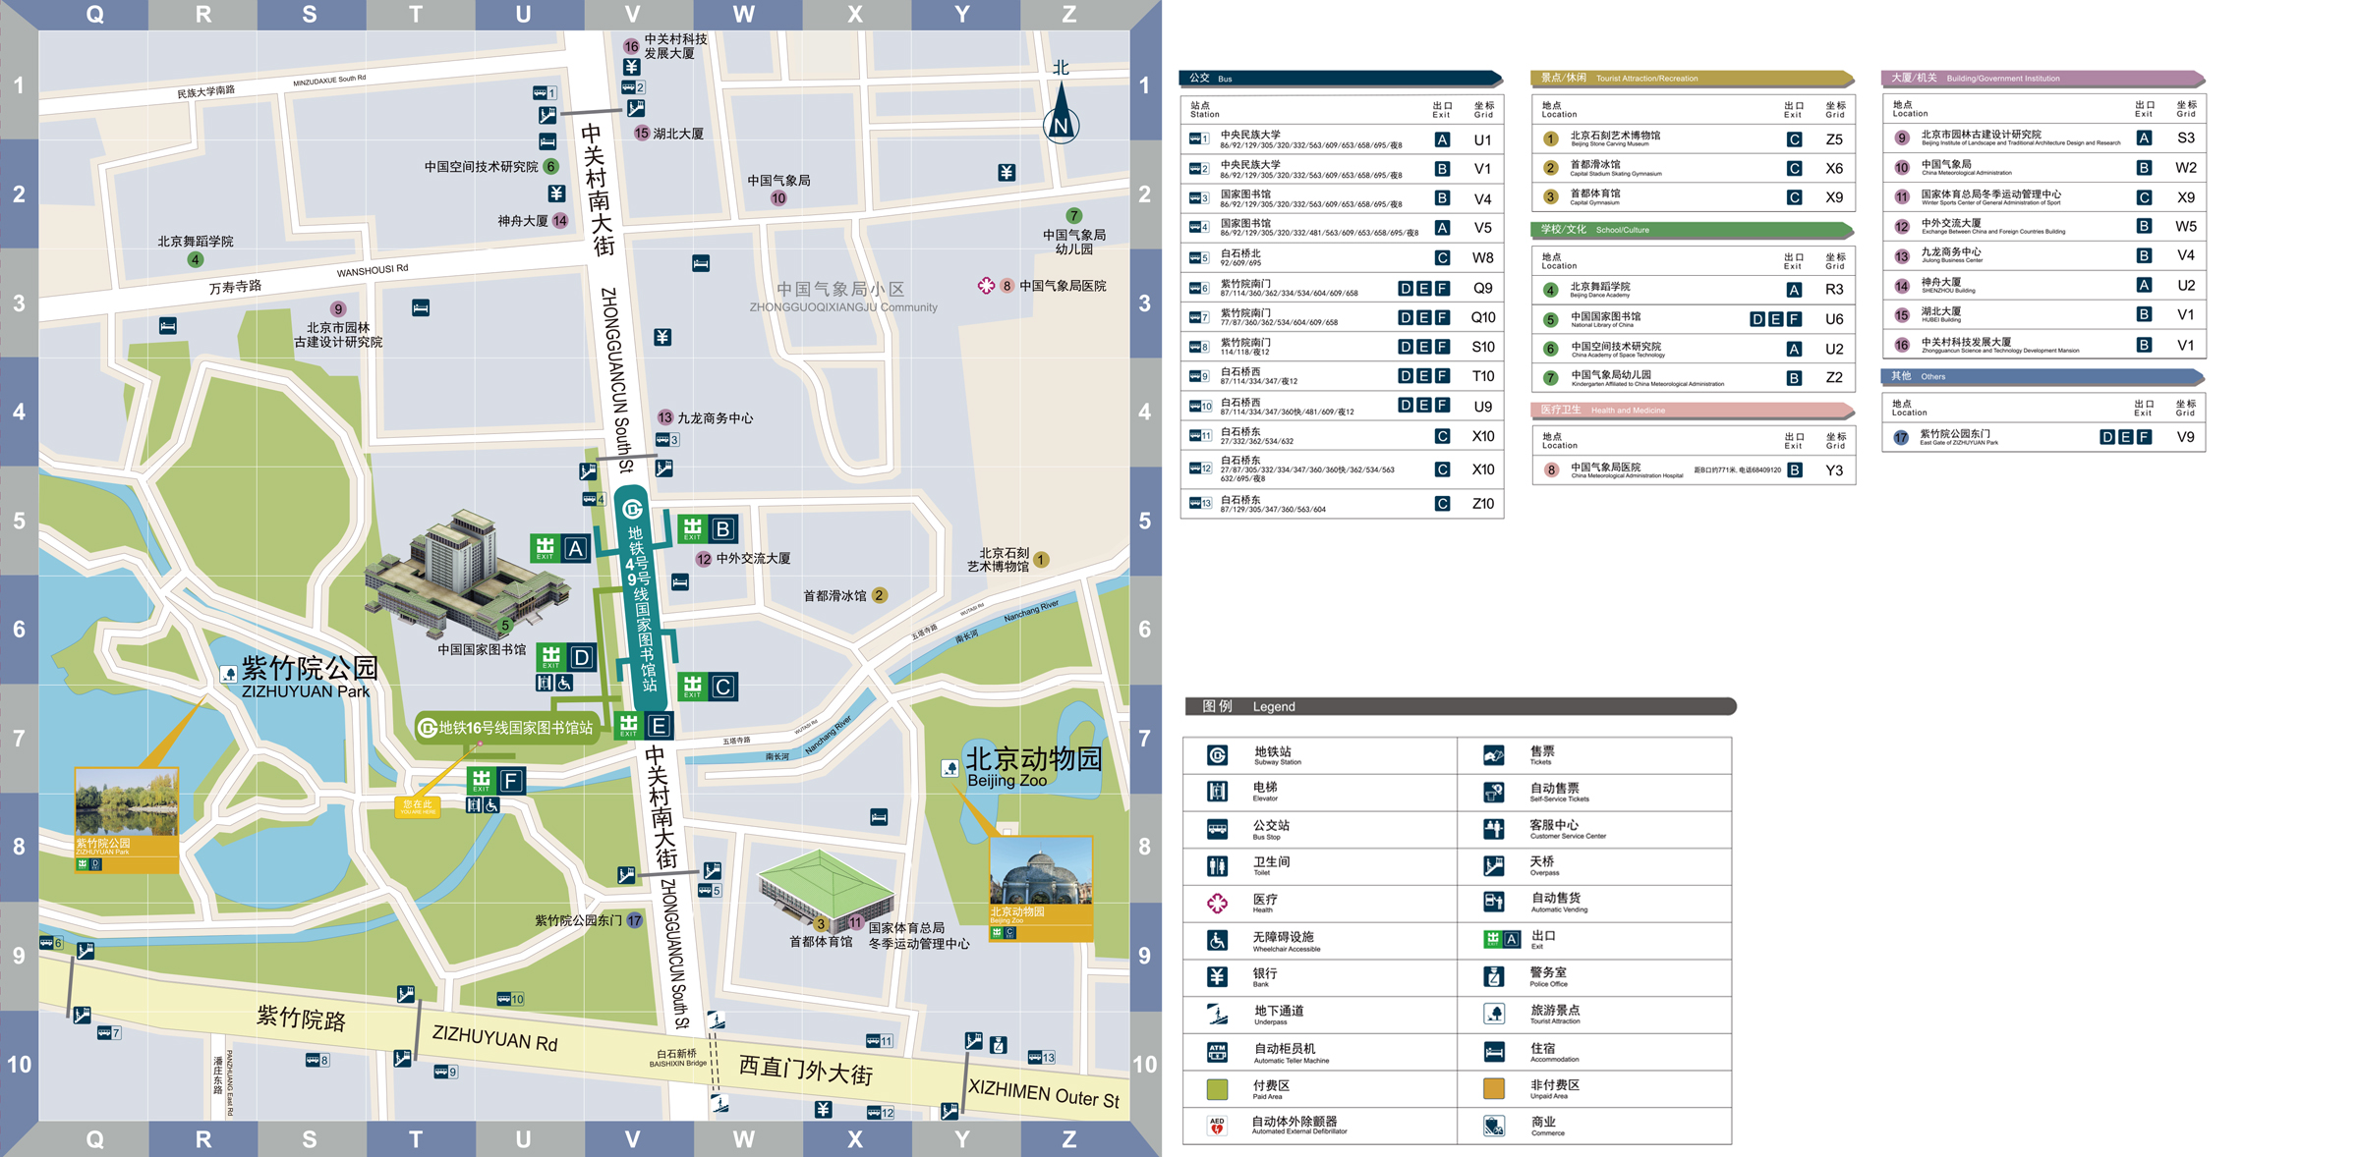Click the medical icon at 中国气象局医院
This screenshot has height=1157, width=2359.
pos(986,286)
